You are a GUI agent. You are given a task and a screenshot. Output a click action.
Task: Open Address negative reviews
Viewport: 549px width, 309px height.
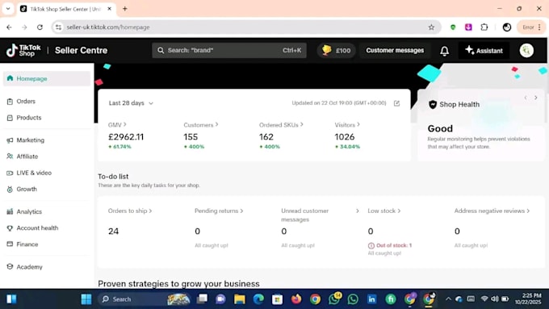pyautogui.click(x=492, y=211)
